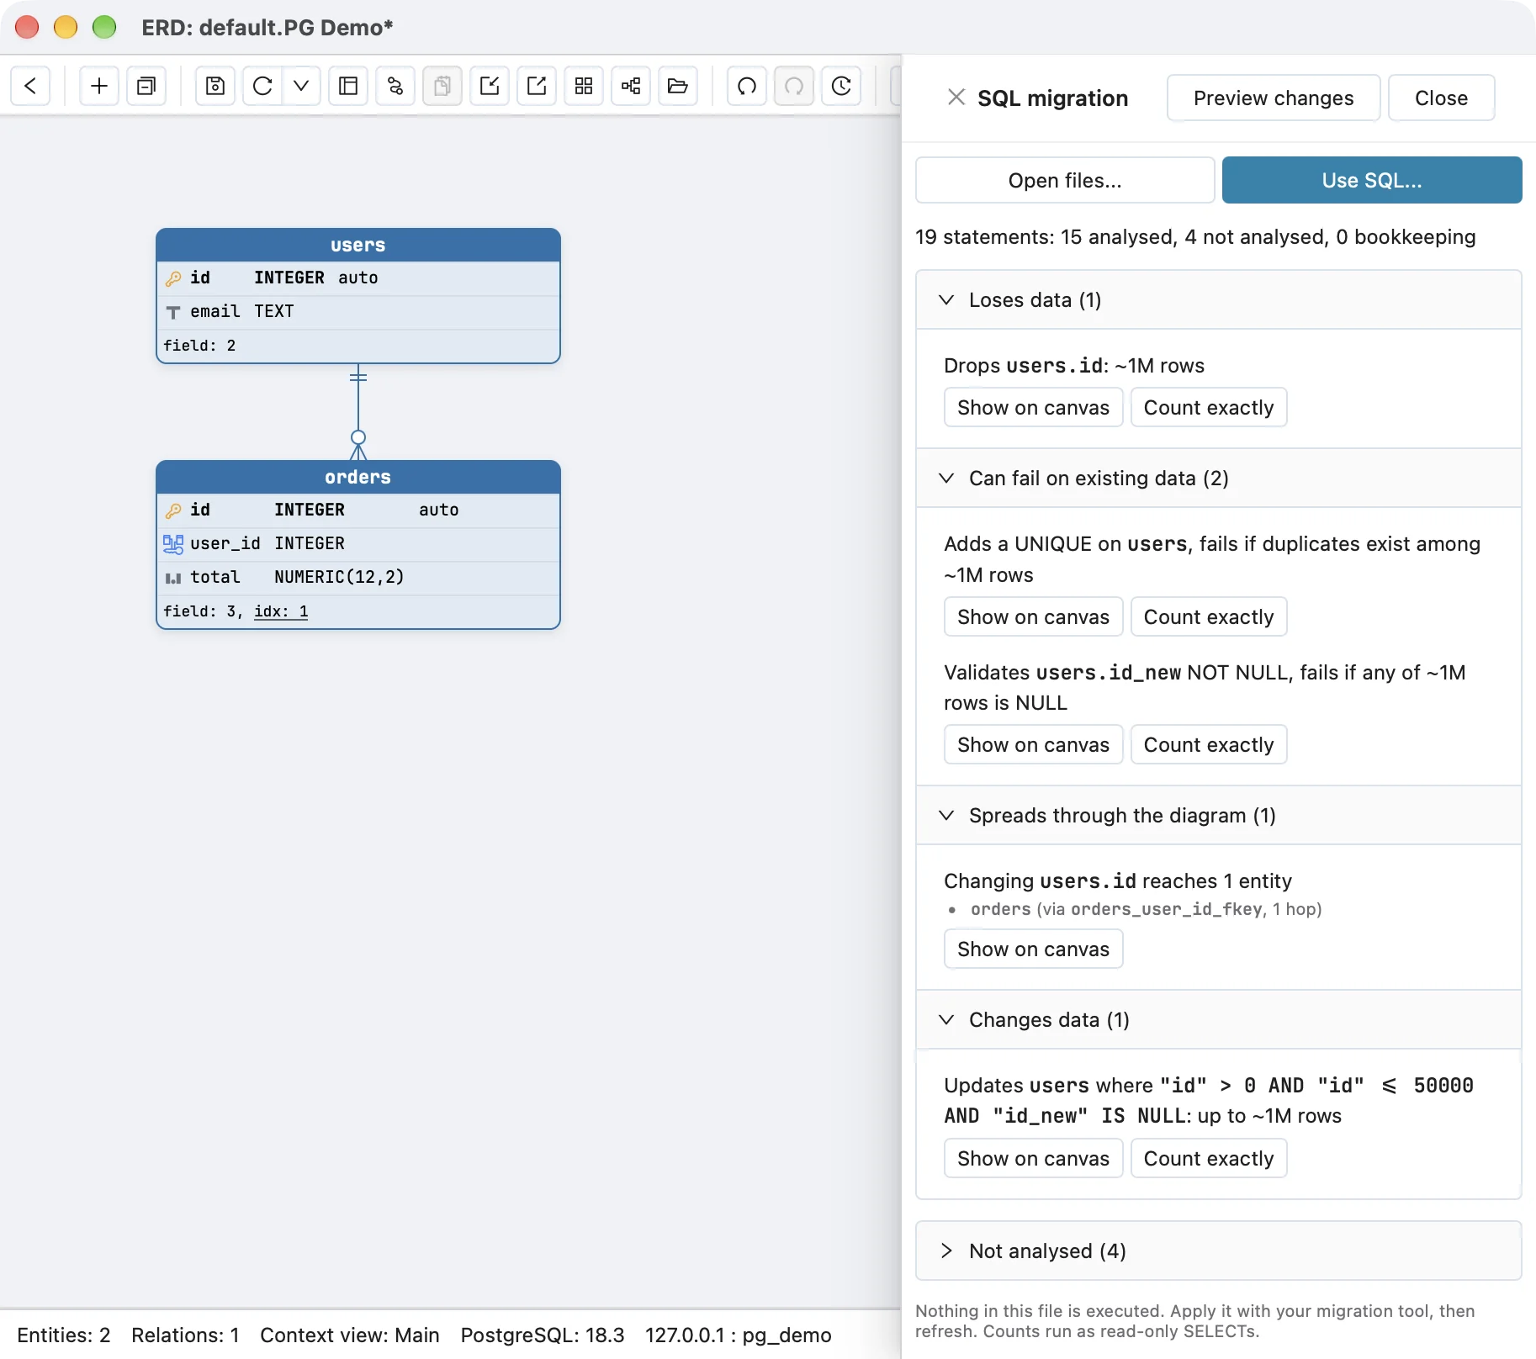Click the plus add icon in toolbar
1536x1359 pixels.
tap(99, 86)
